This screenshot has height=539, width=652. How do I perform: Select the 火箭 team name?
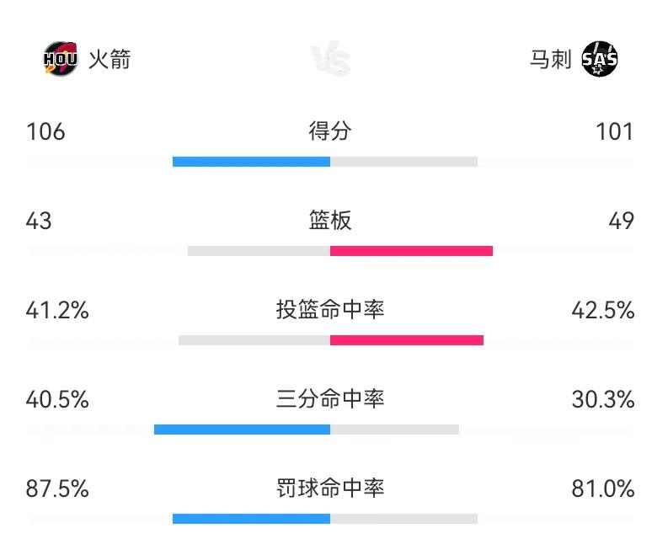[x=110, y=59]
